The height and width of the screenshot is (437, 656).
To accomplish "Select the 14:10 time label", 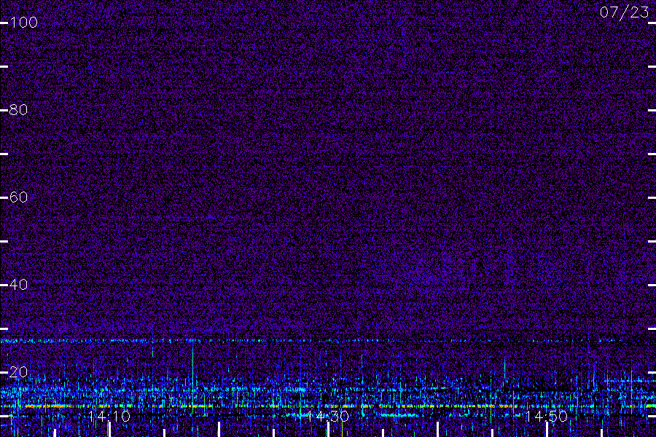I will click(109, 416).
